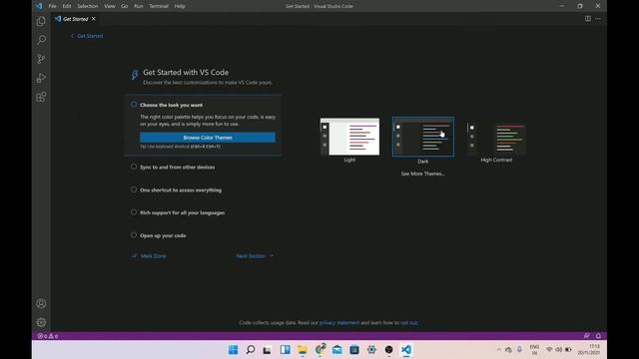
Task: Open Run and Debug view
Action: click(x=41, y=78)
